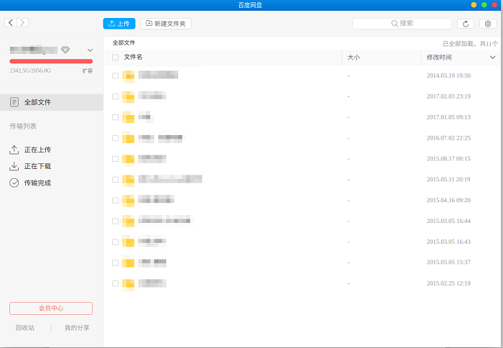Click folder icon in 2015.04.16 09:20 row

click(x=129, y=201)
